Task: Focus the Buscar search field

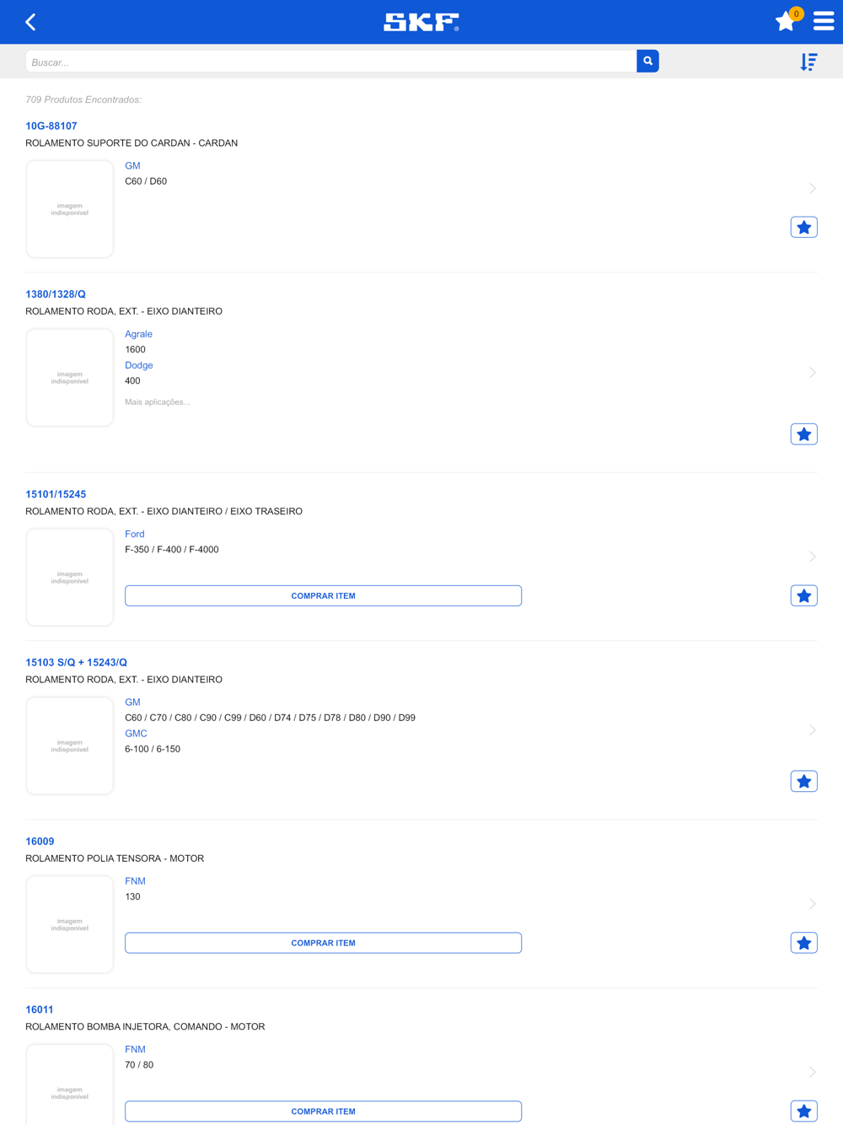Action: click(331, 62)
